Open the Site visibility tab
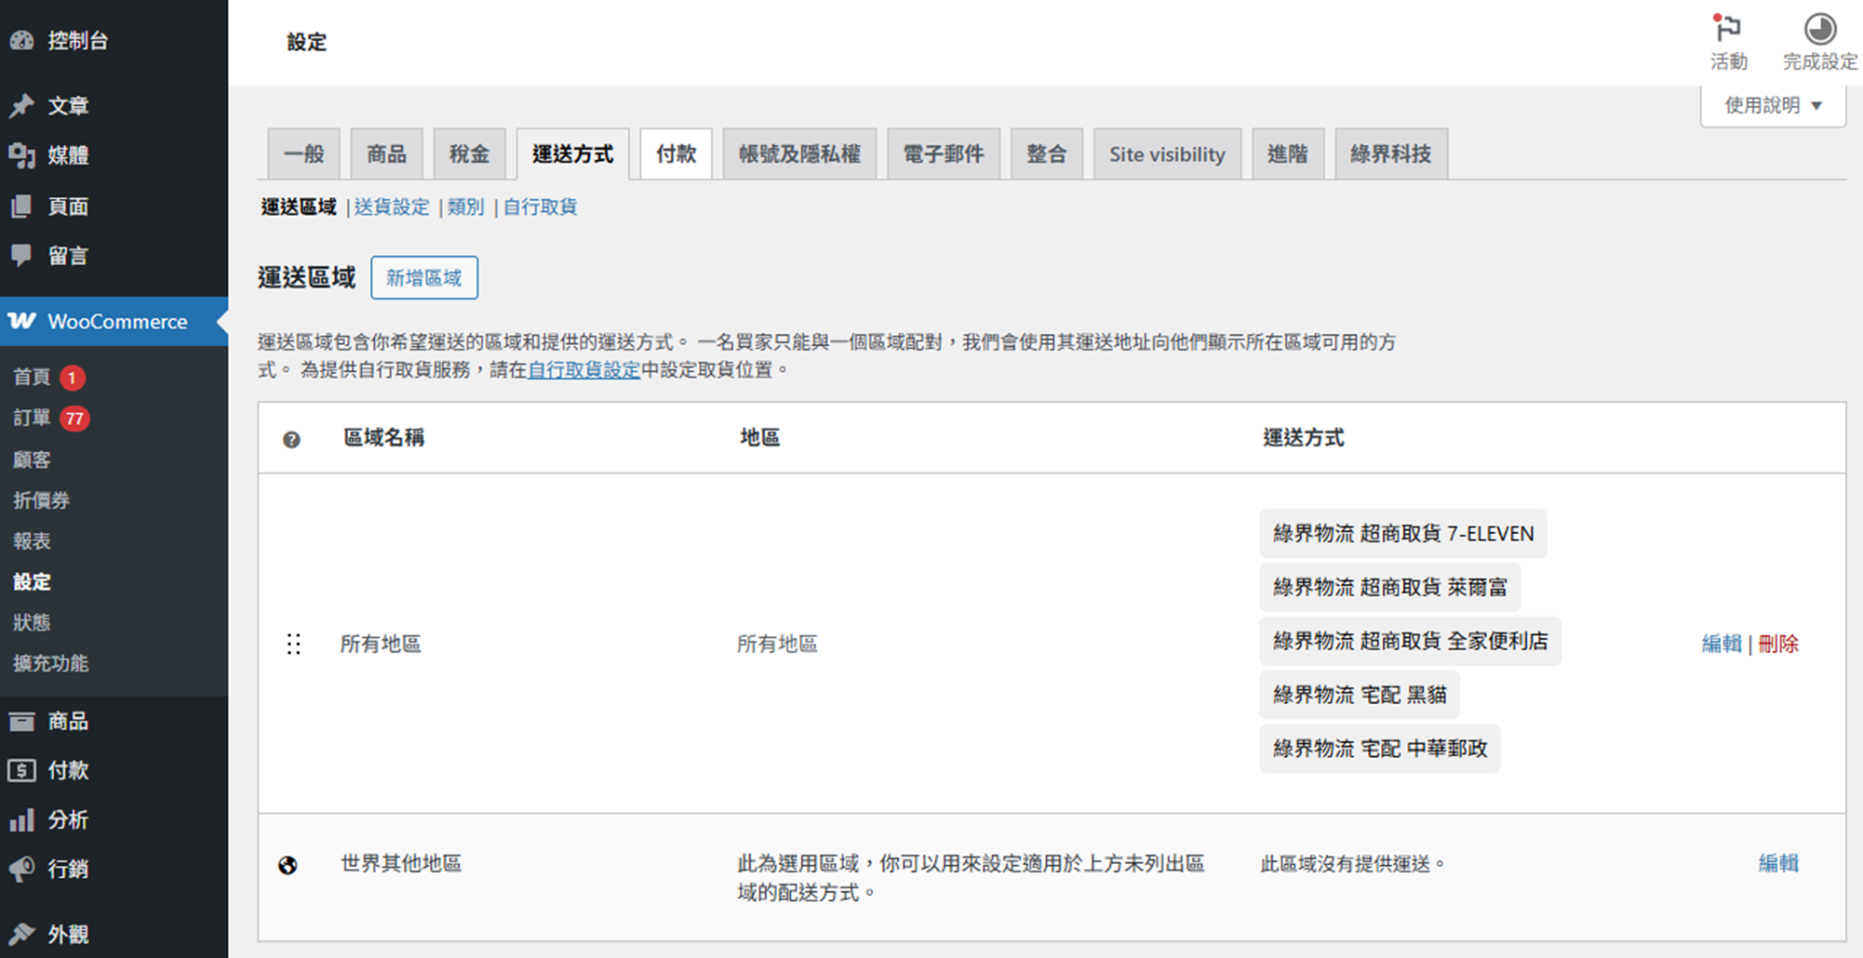 [1166, 154]
